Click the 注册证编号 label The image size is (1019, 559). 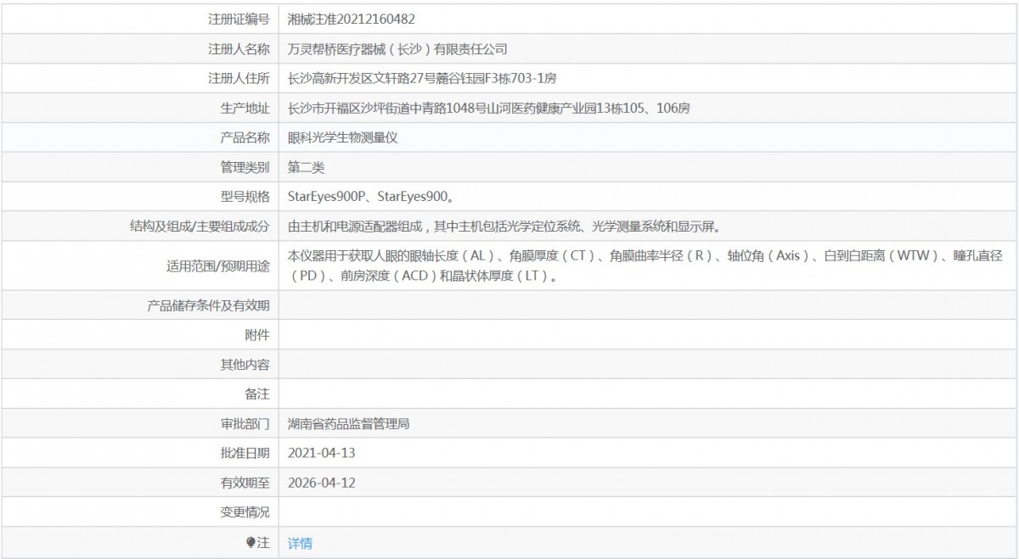(x=239, y=19)
